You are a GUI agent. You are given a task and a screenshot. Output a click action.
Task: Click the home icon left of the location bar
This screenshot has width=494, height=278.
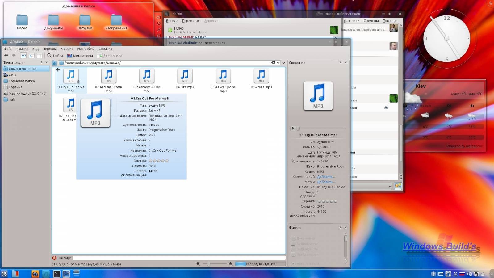[54, 63]
